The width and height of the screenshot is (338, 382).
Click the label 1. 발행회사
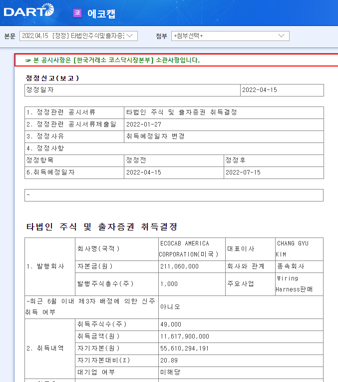[x=45, y=266]
